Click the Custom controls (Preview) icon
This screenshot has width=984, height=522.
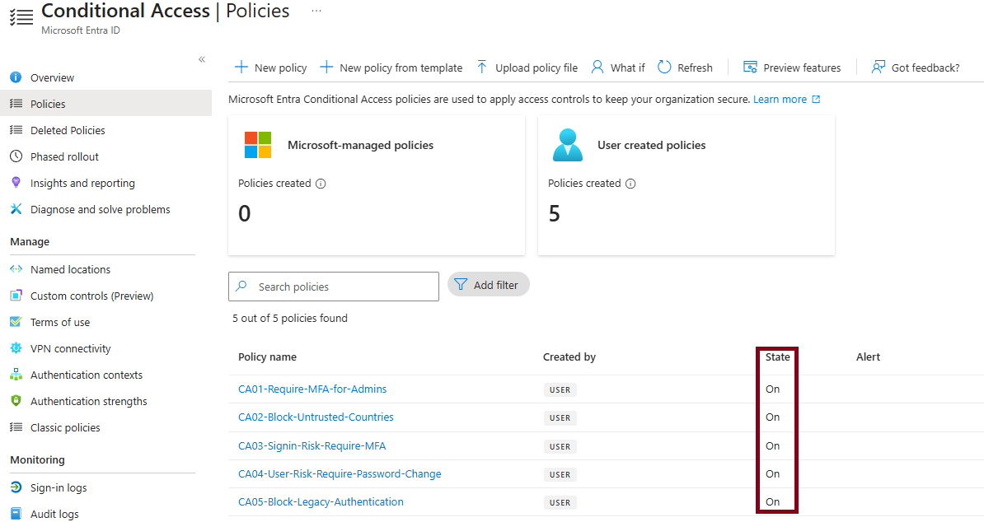click(x=16, y=295)
